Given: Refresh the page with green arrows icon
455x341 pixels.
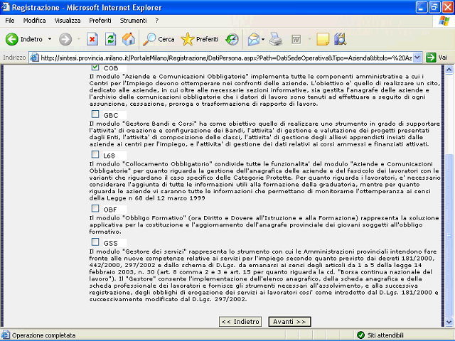Looking at the screenshot, I should click(111, 39).
